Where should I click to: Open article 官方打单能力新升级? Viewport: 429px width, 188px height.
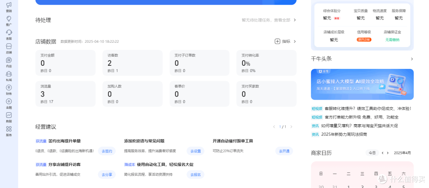(x=361, y=117)
